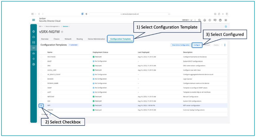Open the hamburger navigation menu
256x137 pixels.
[34, 20]
